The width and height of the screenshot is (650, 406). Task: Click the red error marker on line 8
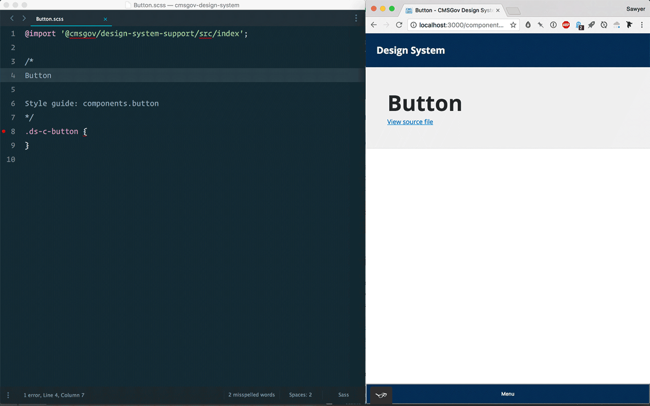tap(3, 131)
